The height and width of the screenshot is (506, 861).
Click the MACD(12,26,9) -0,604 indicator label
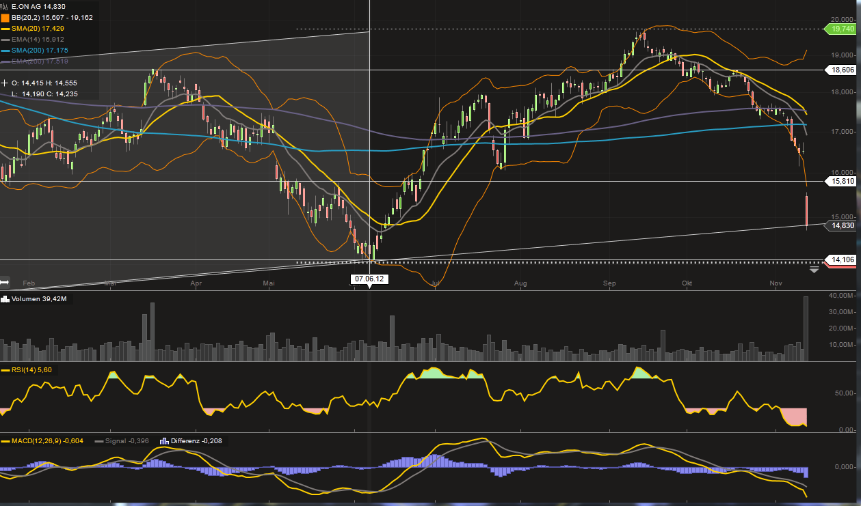(47, 441)
